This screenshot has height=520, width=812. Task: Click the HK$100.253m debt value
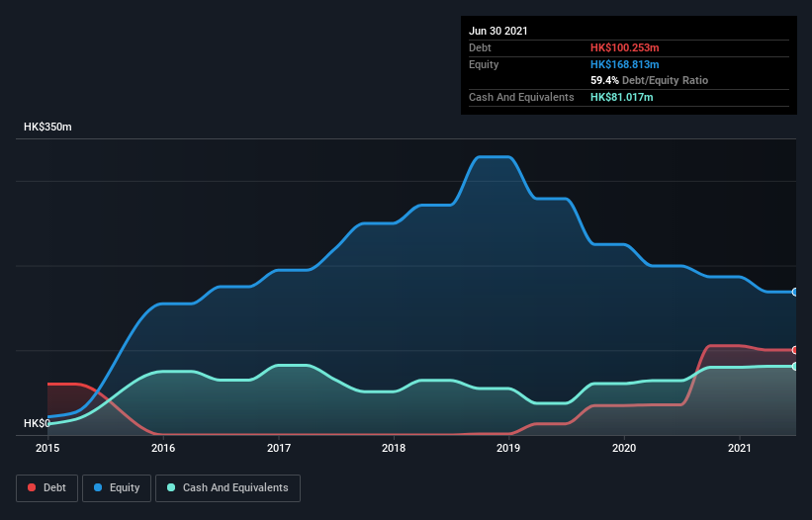pyautogui.click(x=624, y=47)
